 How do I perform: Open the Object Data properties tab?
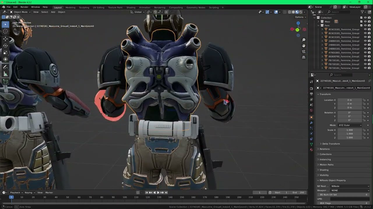311,144
